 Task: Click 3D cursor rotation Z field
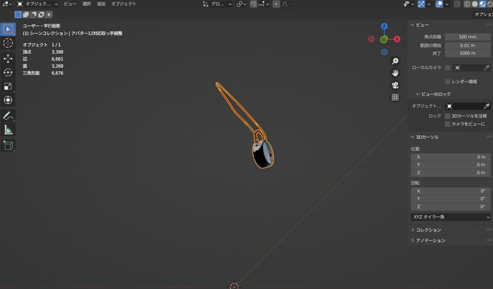pos(451,207)
